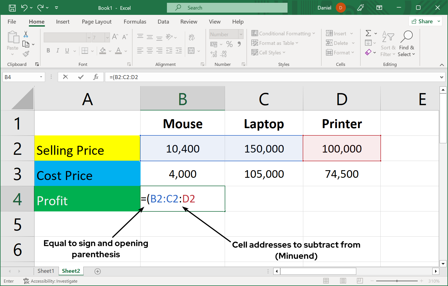Switch to the Insert tab
Screen dimensions: 448x286
click(x=63, y=22)
